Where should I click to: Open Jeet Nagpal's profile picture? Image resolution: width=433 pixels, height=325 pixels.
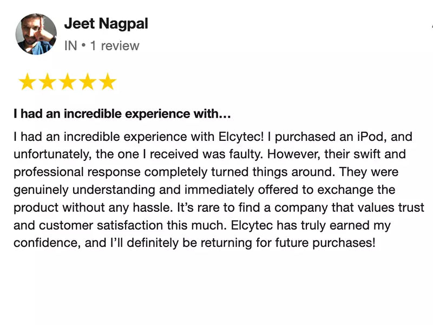coord(36,35)
